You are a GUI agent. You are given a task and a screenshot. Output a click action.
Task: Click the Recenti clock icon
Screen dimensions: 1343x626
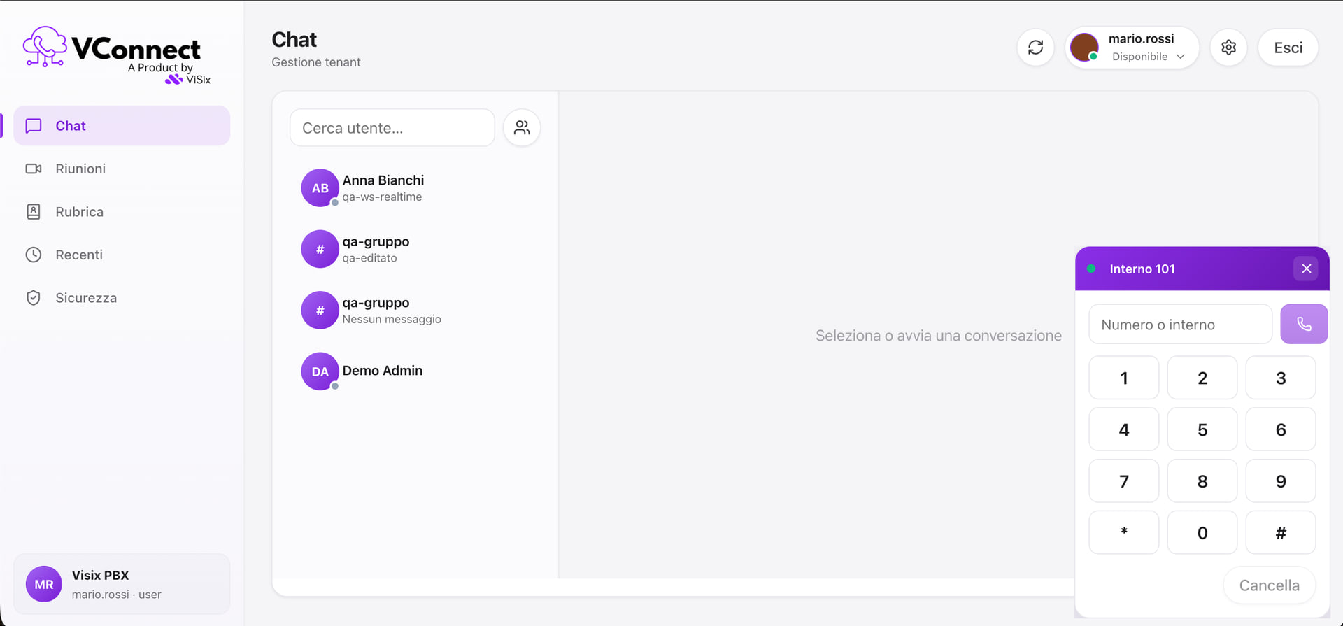[x=34, y=255]
